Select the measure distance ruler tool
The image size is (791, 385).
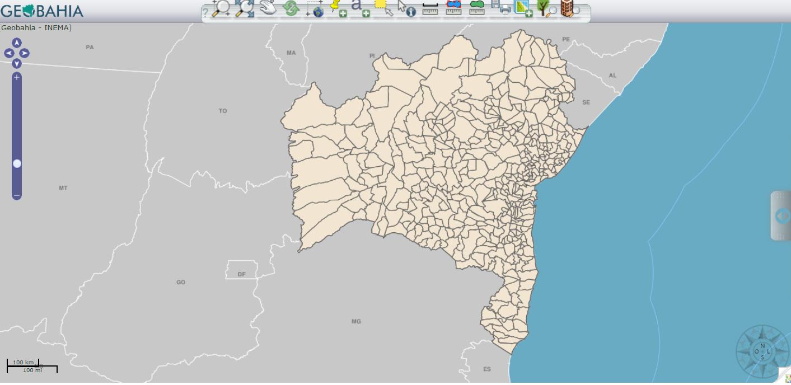tap(430, 8)
